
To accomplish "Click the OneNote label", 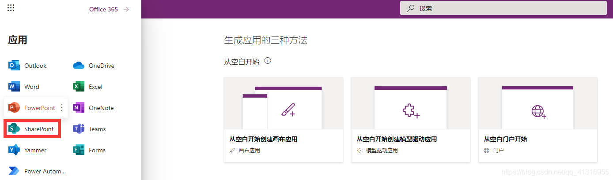I will [101, 108].
